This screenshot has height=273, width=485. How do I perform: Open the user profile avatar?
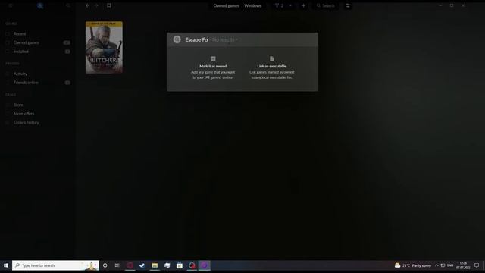[x=40, y=5]
